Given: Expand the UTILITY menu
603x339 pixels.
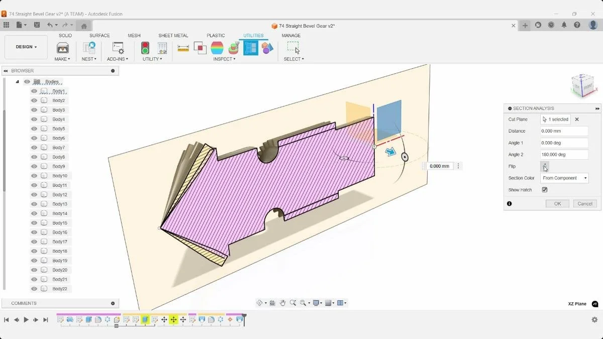Looking at the screenshot, I should pyautogui.click(x=152, y=59).
